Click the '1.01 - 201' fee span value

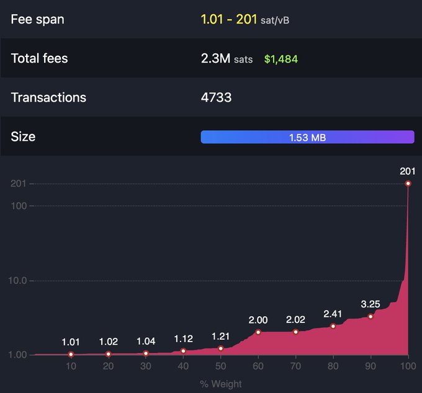[x=229, y=19]
